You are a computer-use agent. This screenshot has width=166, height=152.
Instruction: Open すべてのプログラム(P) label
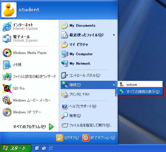click(x=29, y=126)
